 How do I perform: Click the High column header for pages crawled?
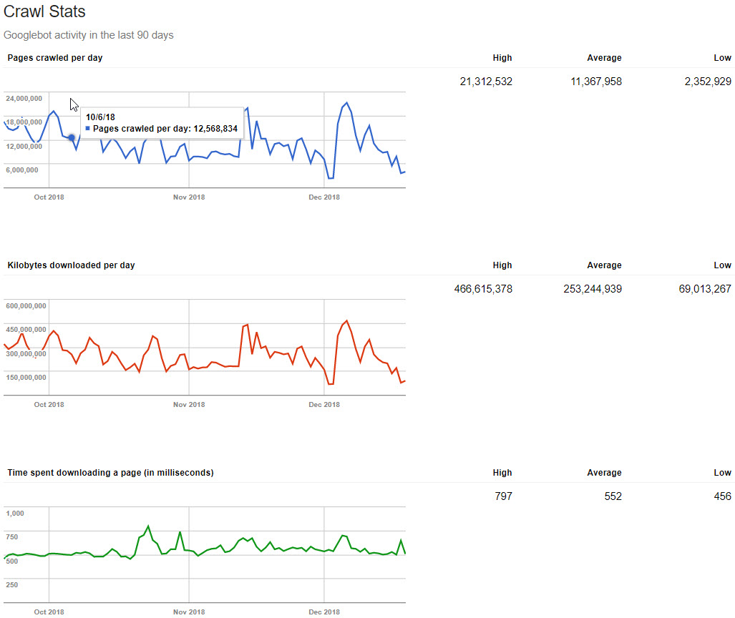pos(502,58)
